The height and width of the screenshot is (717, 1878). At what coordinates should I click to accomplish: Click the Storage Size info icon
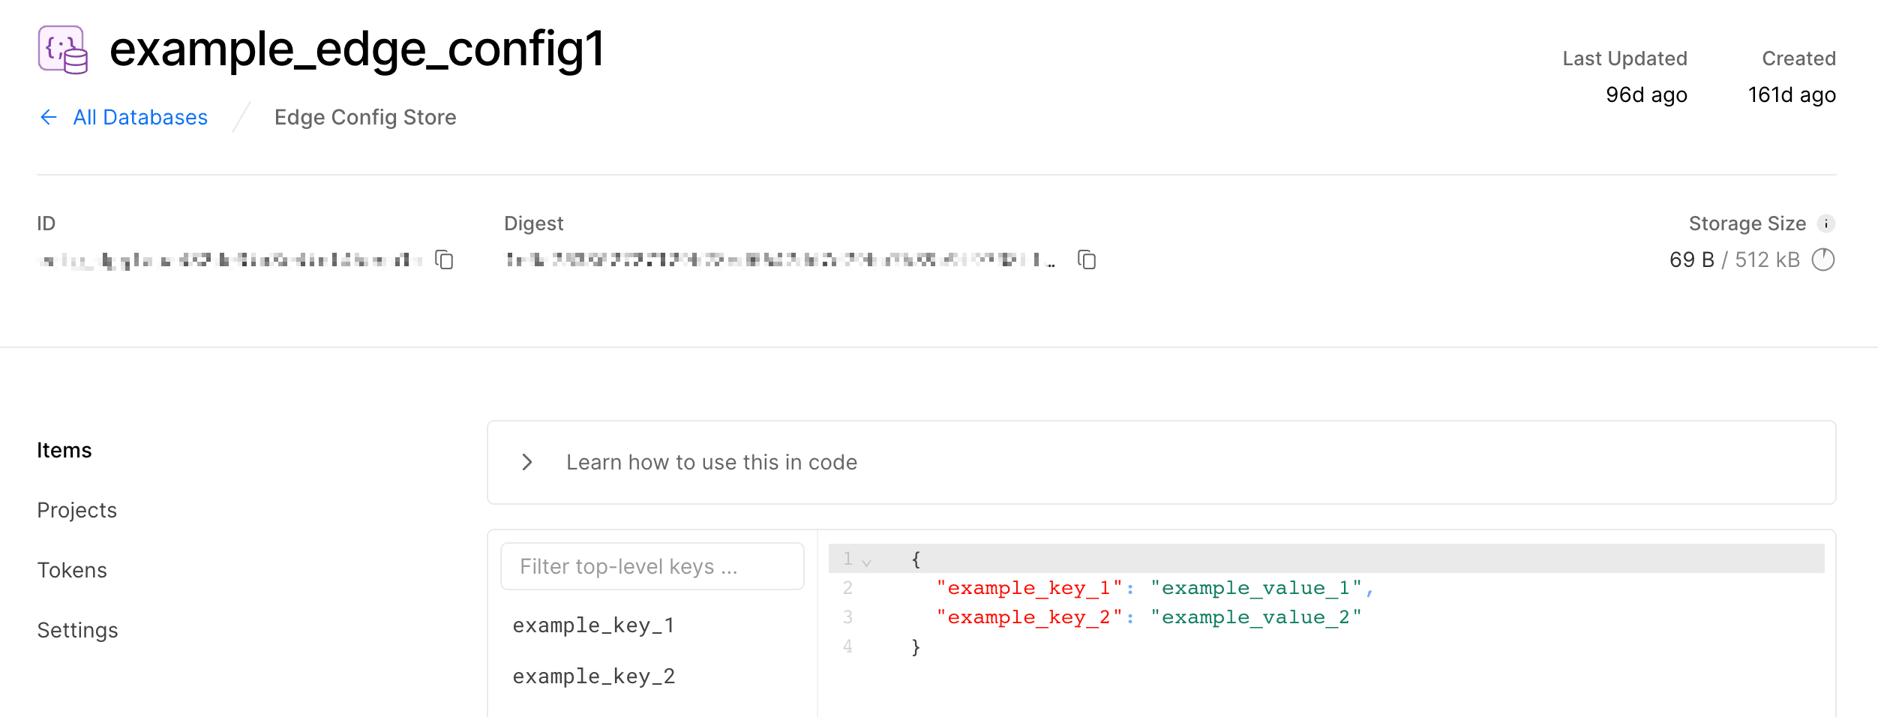(x=1826, y=223)
